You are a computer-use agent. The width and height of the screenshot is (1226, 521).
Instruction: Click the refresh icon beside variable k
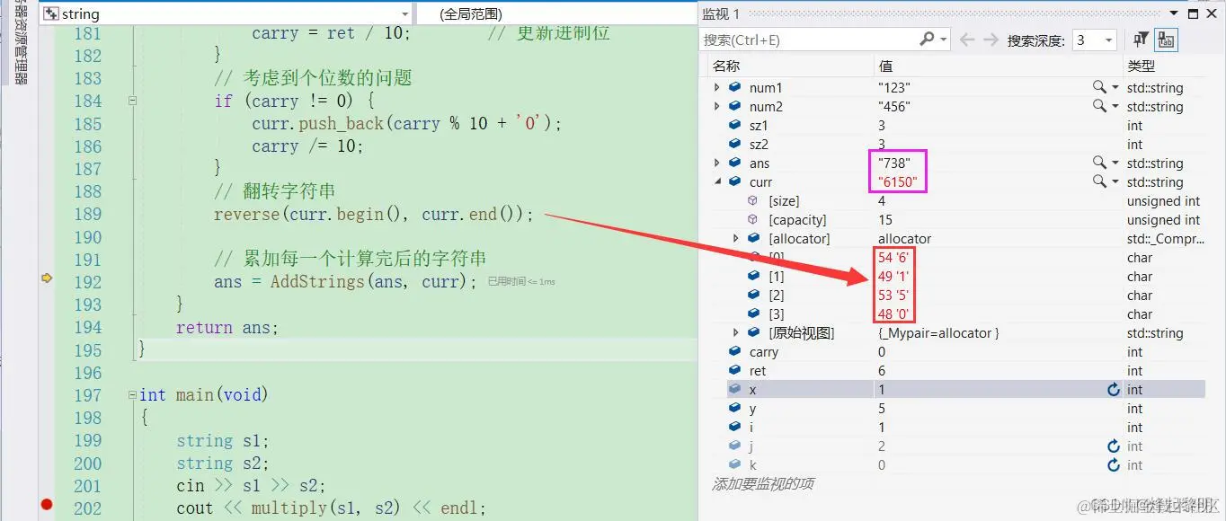tap(1114, 464)
